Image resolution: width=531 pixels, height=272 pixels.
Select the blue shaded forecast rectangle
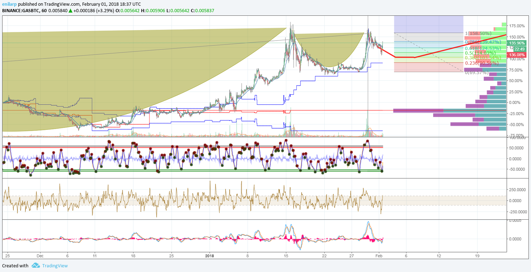[429, 24]
